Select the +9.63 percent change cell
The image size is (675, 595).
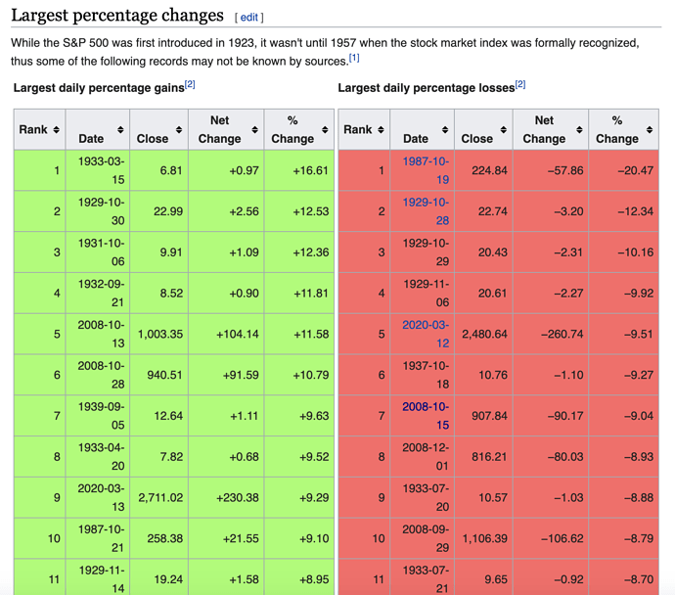click(x=299, y=416)
